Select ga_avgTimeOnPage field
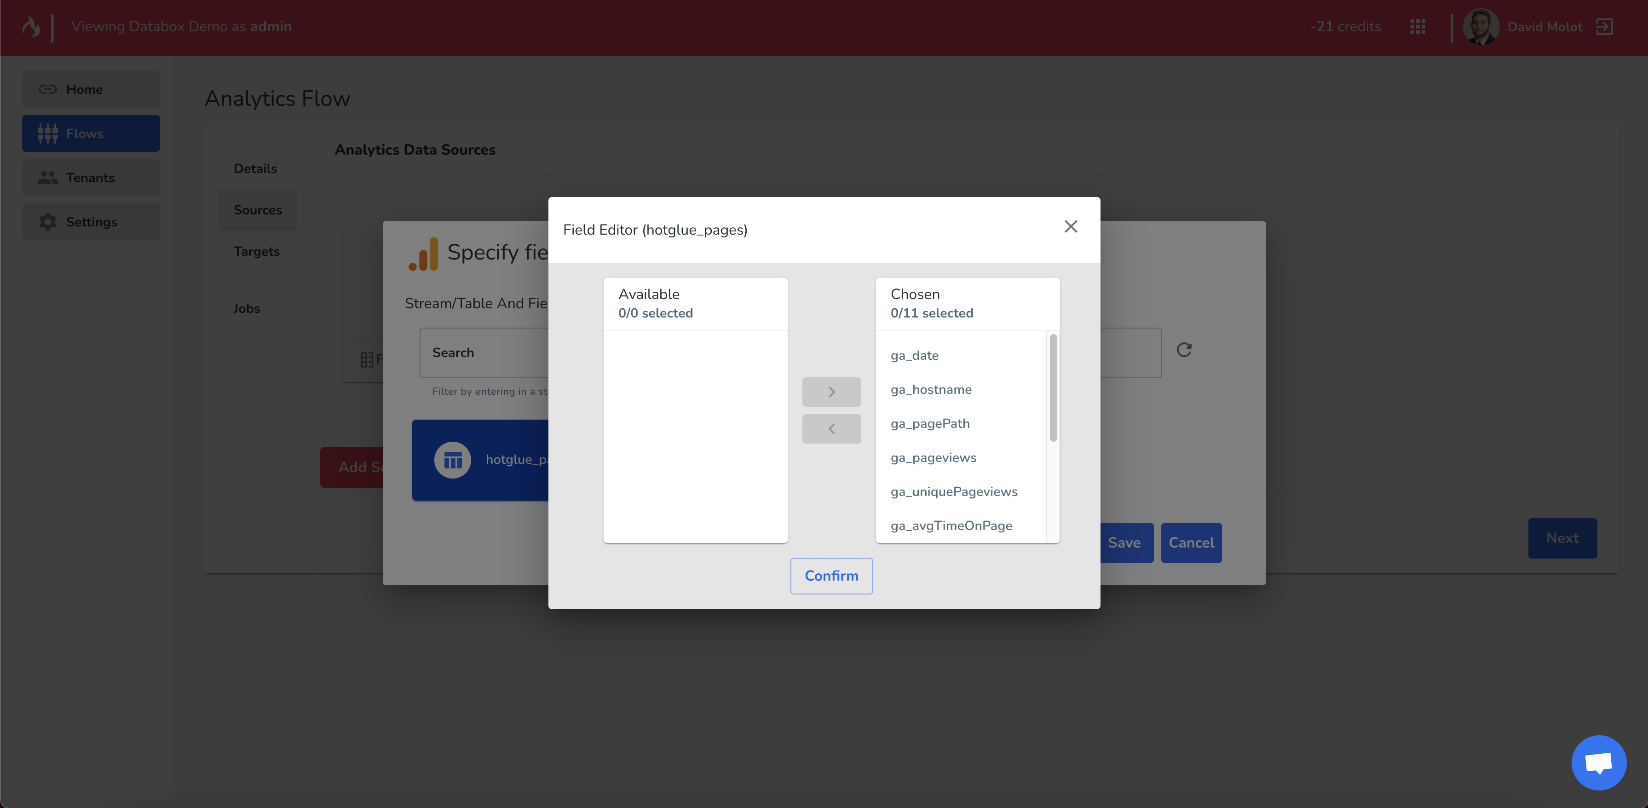The height and width of the screenshot is (808, 1648). click(951, 525)
